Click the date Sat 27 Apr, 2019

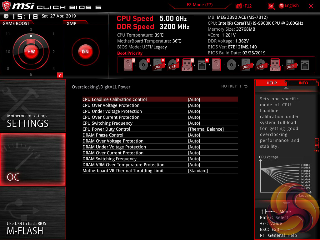coord(59,16)
